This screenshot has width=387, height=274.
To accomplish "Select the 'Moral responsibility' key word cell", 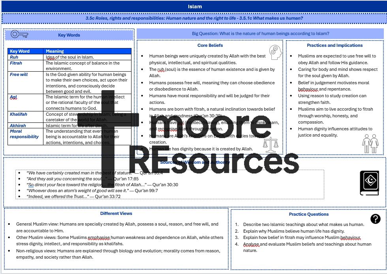I will click(x=25, y=137).
